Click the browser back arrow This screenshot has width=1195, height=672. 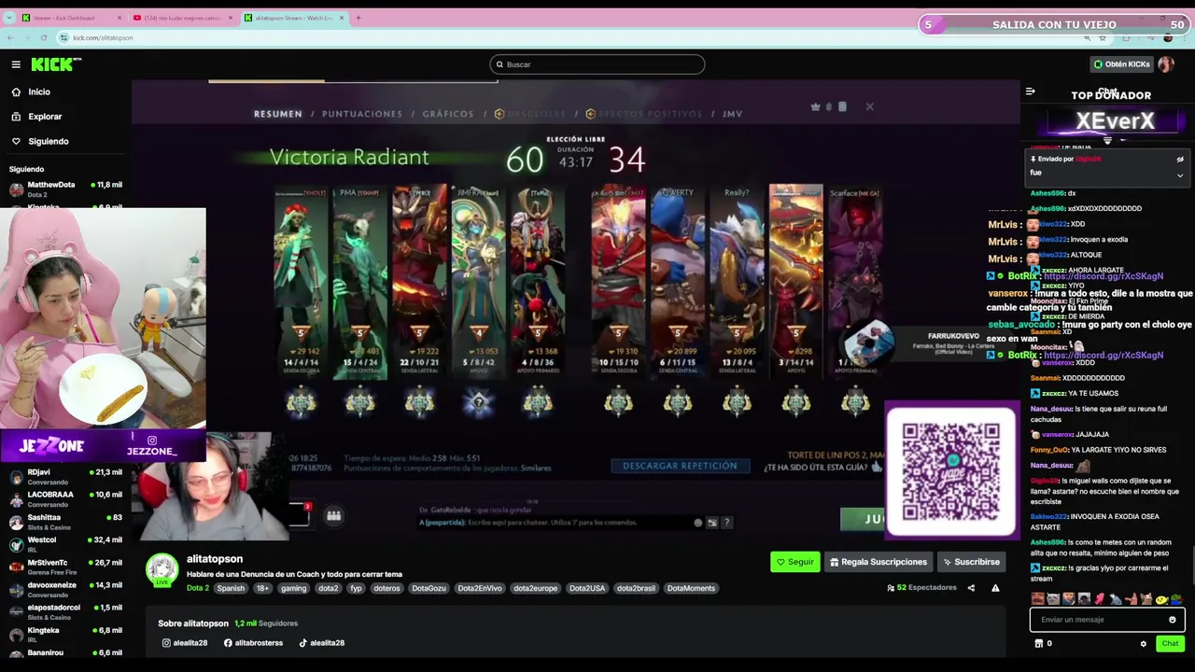[x=10, y=37]
